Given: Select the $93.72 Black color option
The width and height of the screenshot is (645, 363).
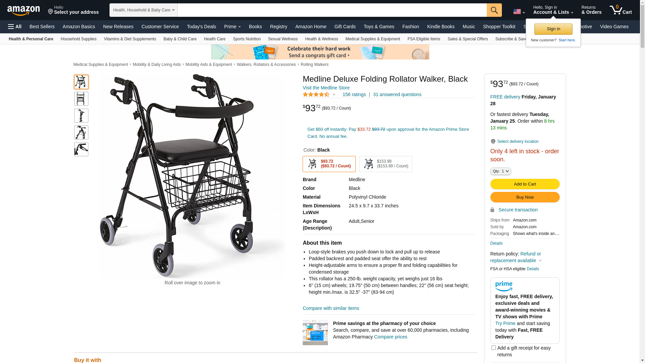Looking at the screenshot, I should click(x=329, y=164).
